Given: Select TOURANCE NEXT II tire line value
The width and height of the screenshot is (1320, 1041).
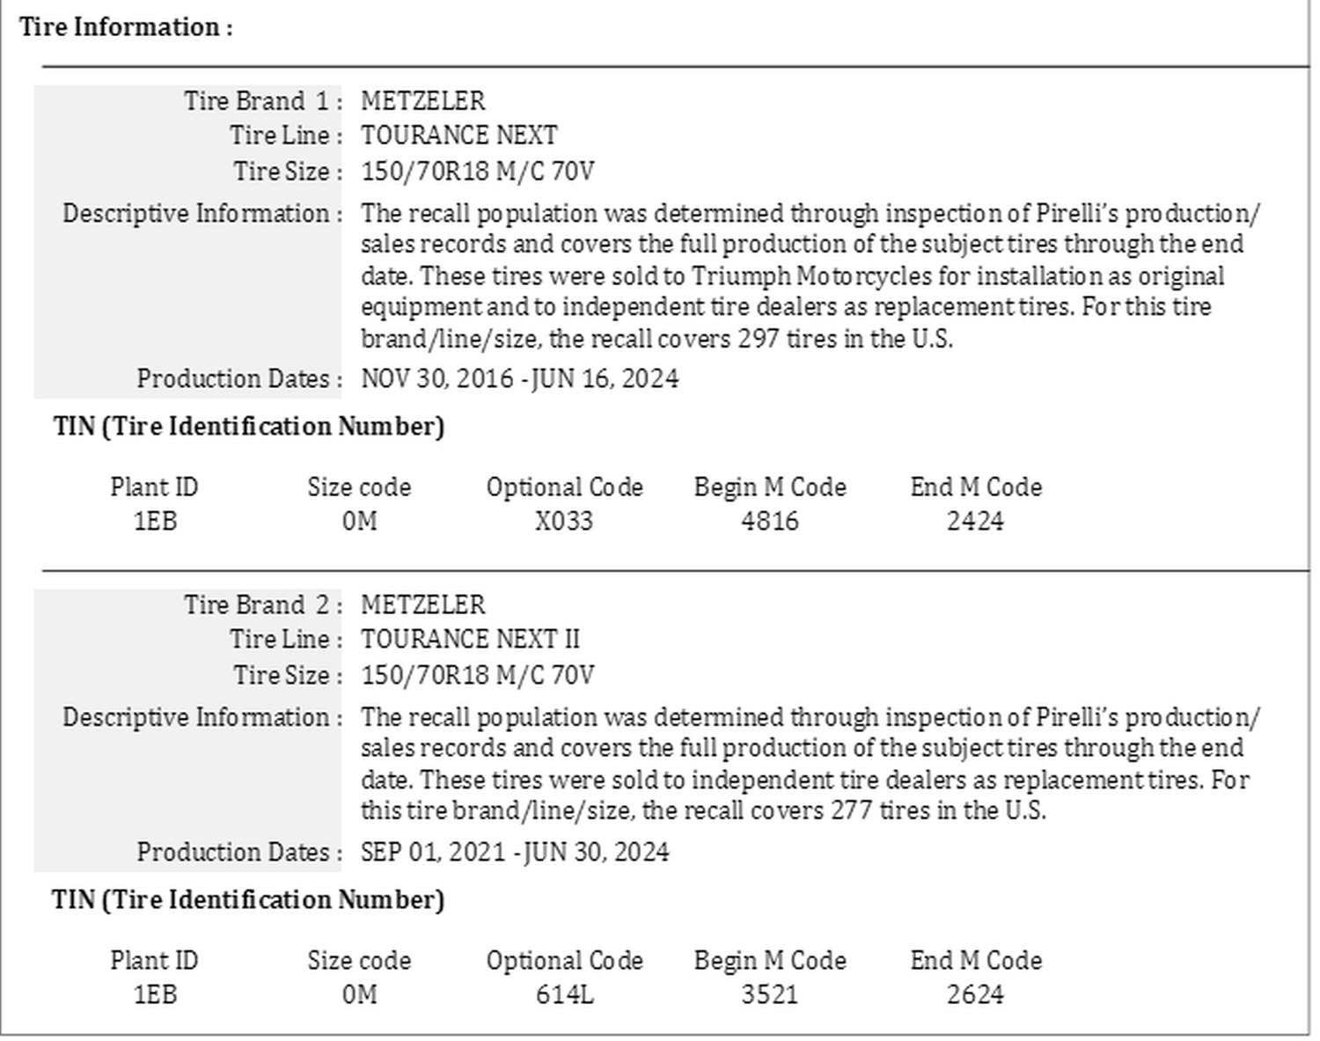Looking at the screenshot, I should pyautogui.click(x=470, y=640).
